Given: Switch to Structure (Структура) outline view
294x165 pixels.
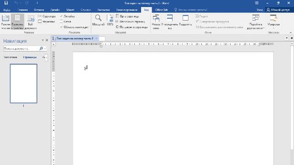Looking at the screenshot, I should coord(47,16).
